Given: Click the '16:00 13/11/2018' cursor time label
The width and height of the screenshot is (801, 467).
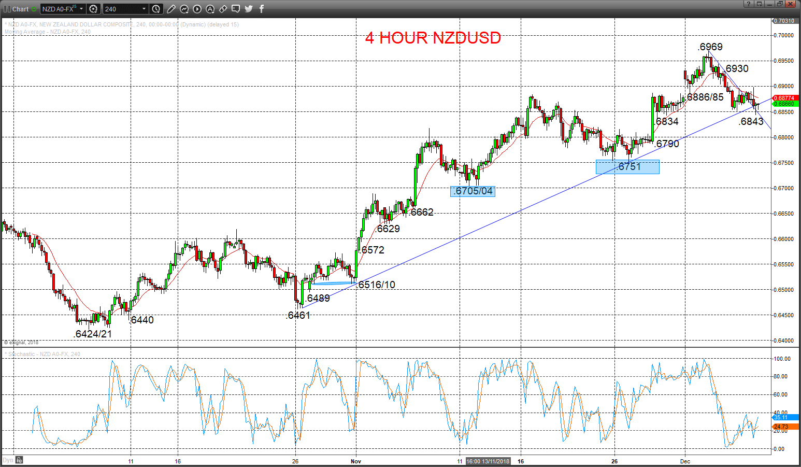Looking at the screenshot, I should coord(488,461).
